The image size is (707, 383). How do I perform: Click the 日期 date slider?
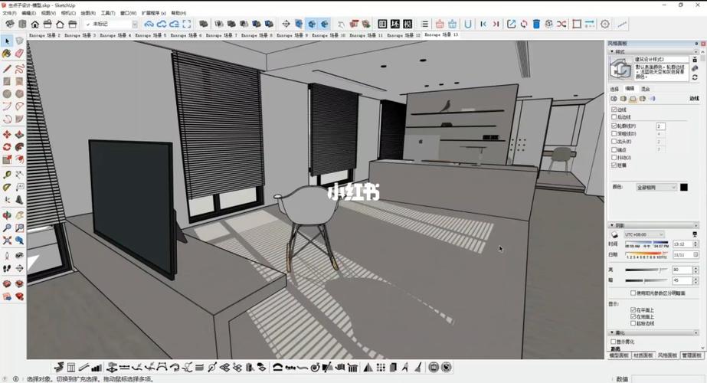point(646,255)
